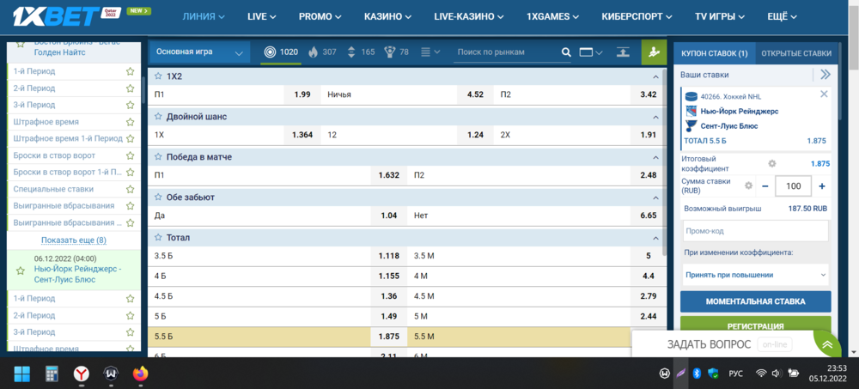
Task: Open the ЕЩЁ menu
Action: pos(782,16)
